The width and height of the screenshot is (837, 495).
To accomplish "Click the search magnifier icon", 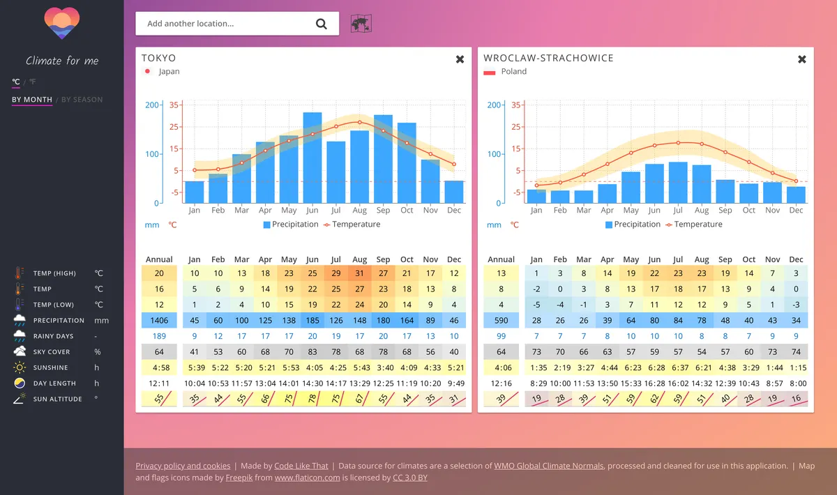I will tap(321, 23).
